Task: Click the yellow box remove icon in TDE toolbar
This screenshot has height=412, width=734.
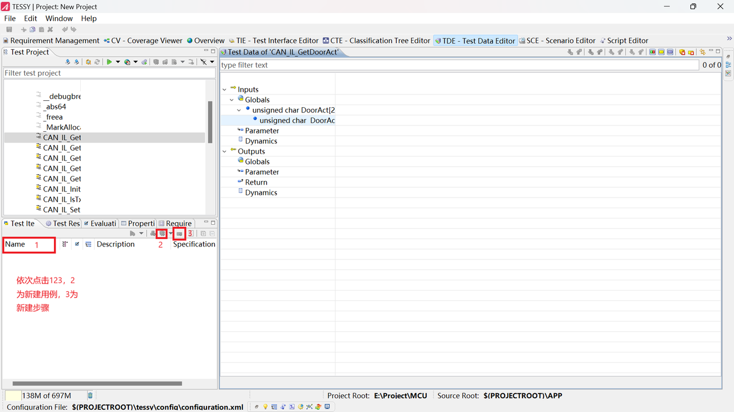Action: pyautogui.click(x=691, y=52)
